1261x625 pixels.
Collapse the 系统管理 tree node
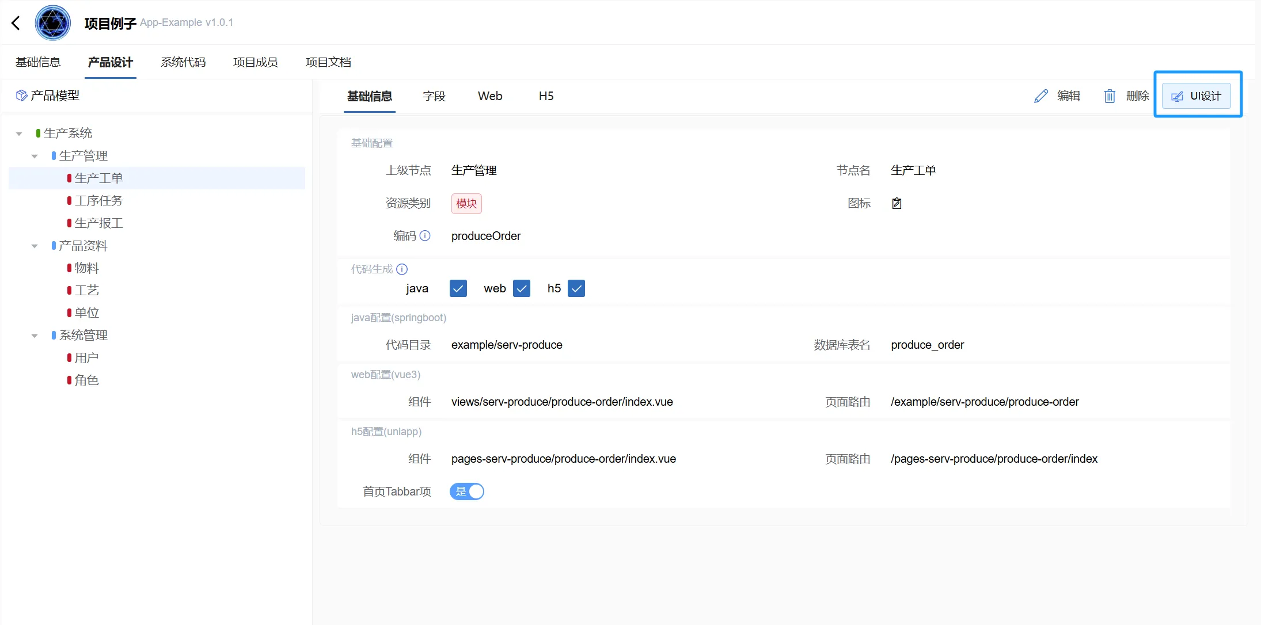pyautogui.click(x=35, y=336)
